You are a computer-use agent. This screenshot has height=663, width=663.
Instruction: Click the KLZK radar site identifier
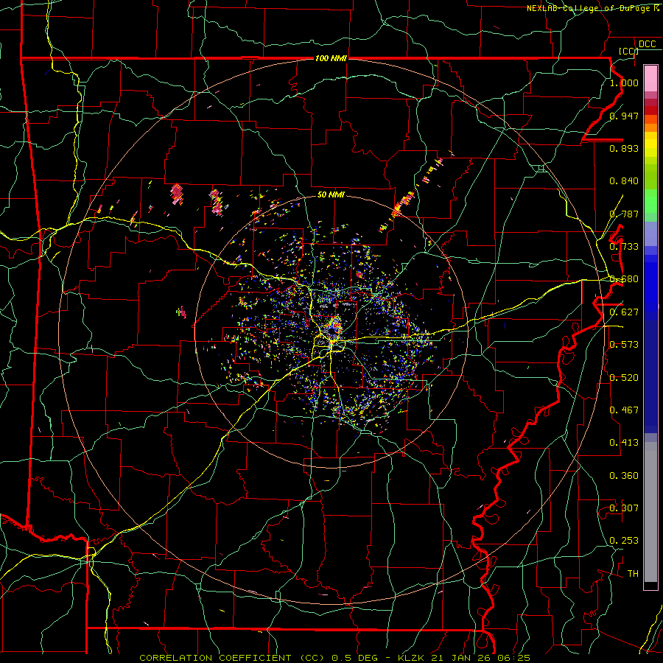click(x=412, y=658)
